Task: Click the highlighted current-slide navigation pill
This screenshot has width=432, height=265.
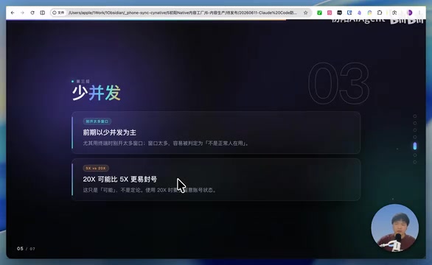Action: point(415,146)
